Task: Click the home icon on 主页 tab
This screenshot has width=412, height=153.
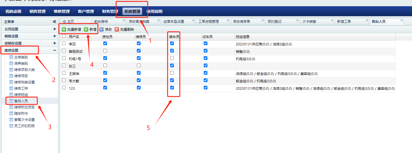Action: pyautogui.click(x=64, y=22)
